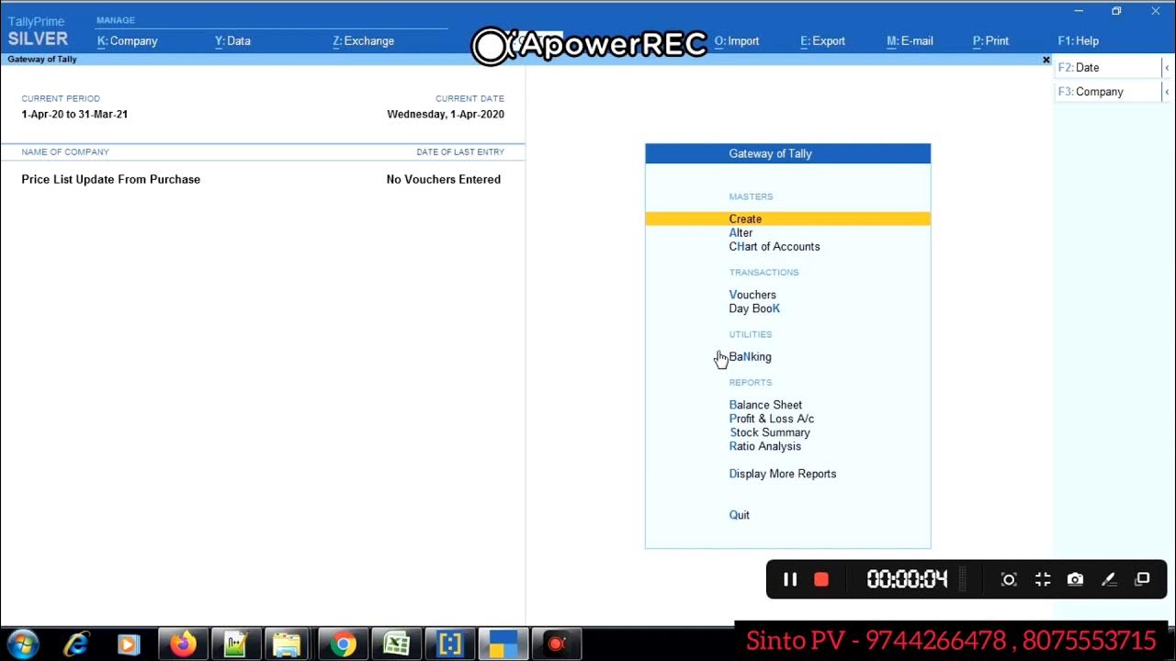
Task: Open the E: Export menu
Action: [822, 41]
